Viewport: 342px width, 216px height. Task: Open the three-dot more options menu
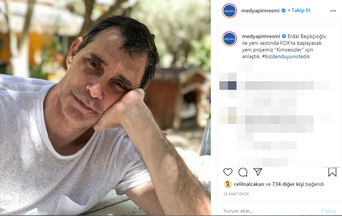tap(333, 11)
